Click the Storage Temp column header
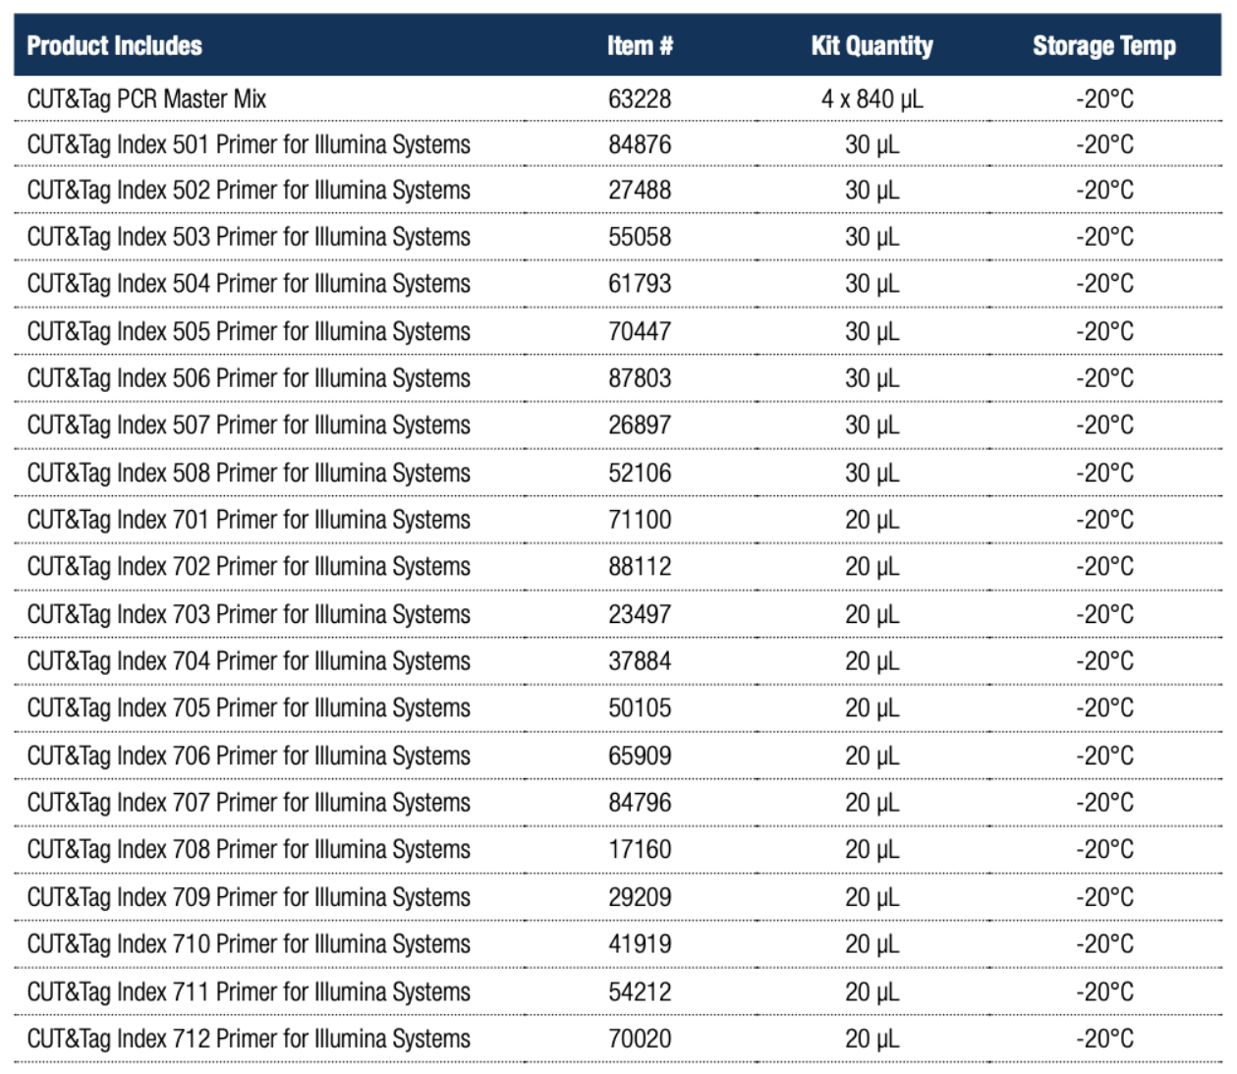 tap(1103, 46)
